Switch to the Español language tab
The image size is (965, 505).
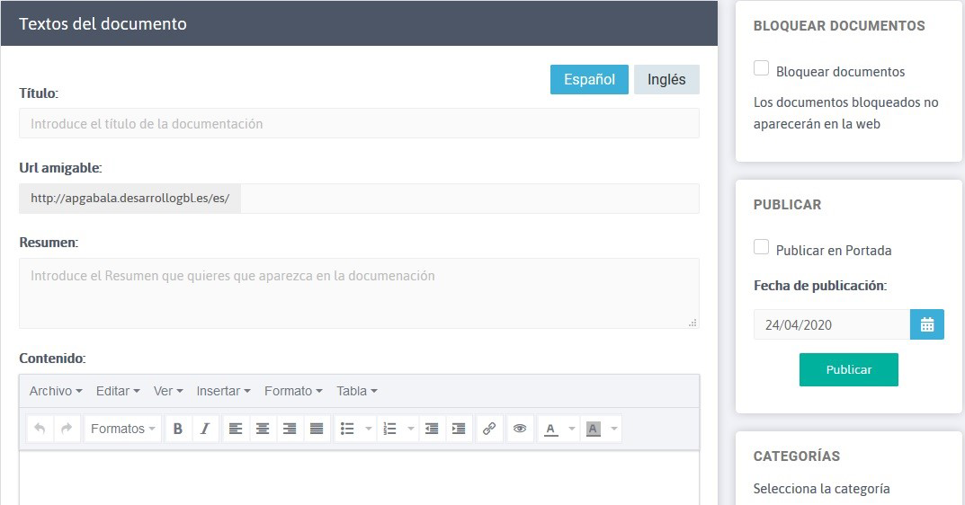pyautogui.click(x=589, y=79)
